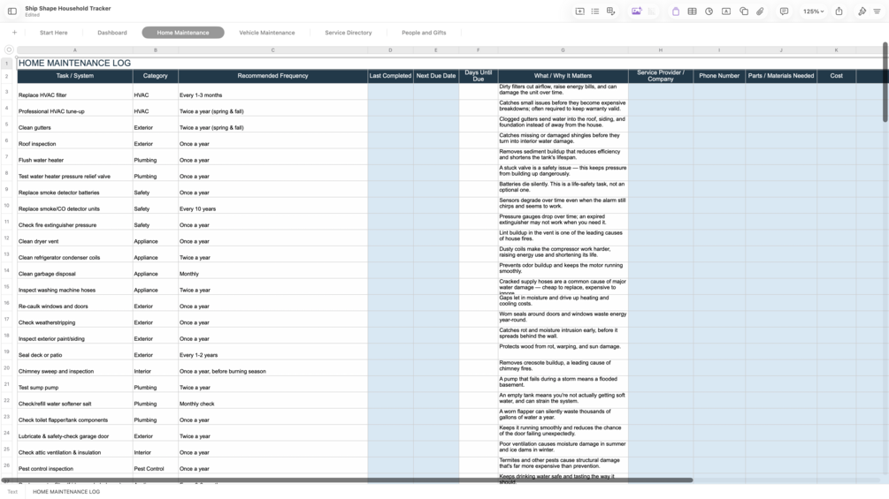Insert a chart using the pie chart icon
Screen dimensions: 889x499
click(709, 11)
